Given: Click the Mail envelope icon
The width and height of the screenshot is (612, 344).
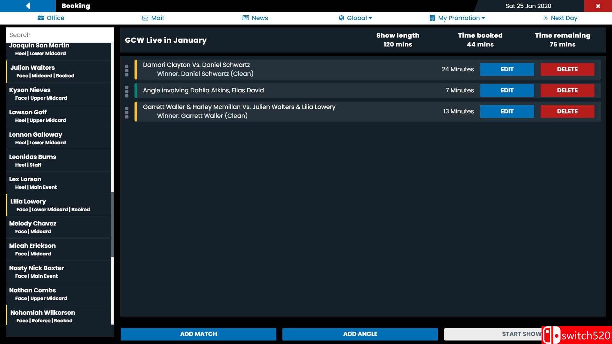Looking at the screenshot, I should point(145,18).
